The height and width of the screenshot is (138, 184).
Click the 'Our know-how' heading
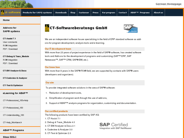click(x=52, y=67)
